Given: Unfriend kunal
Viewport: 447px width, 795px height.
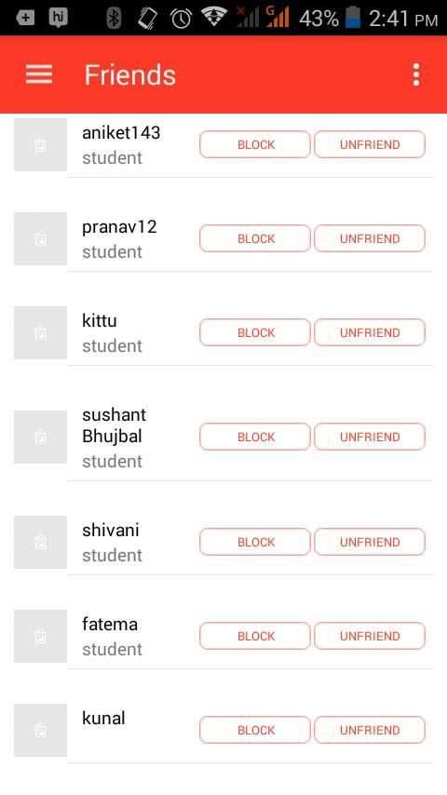Looking at the screenshot, I should (x=370, y=730).
